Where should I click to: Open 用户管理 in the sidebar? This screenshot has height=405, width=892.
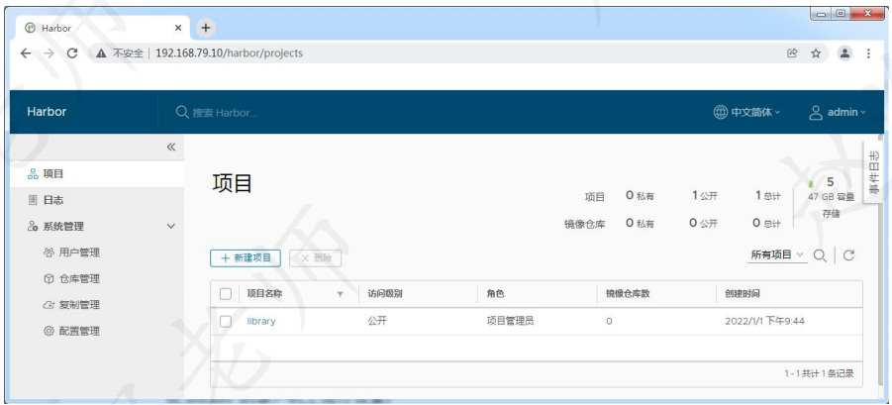[72, 253]
